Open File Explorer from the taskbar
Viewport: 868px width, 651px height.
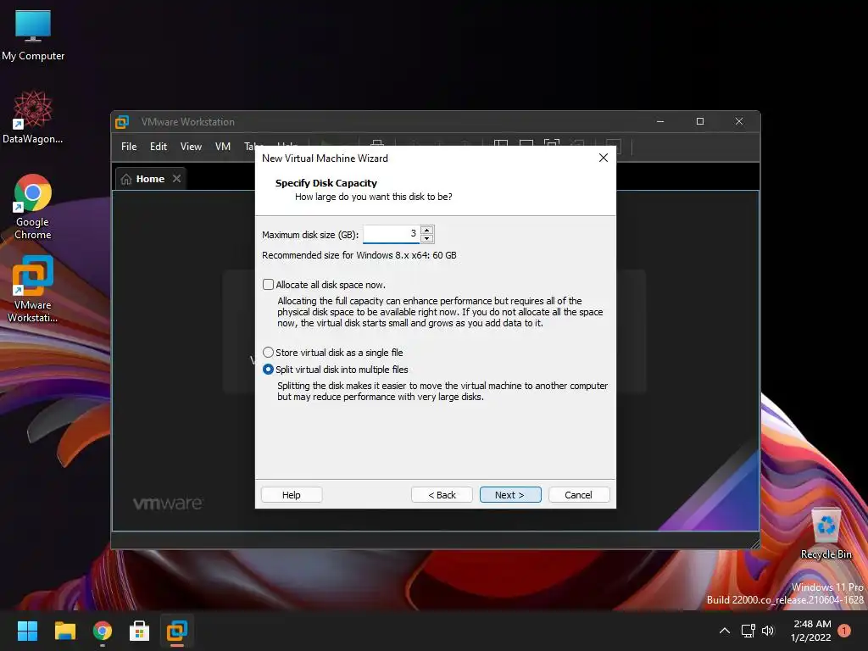pyautogui.click(x=64, y=631)
